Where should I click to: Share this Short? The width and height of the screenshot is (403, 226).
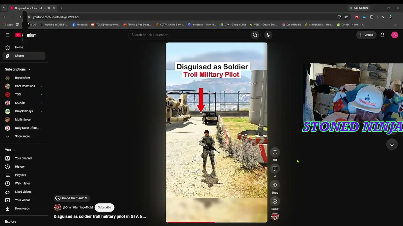[275, 185]
